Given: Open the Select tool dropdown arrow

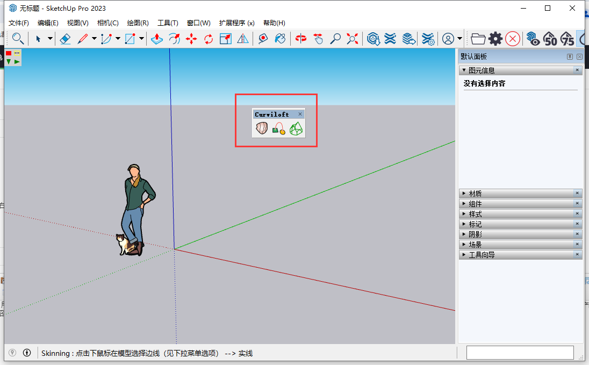Looking at the screenshot, I should click(x=49, y=39).
